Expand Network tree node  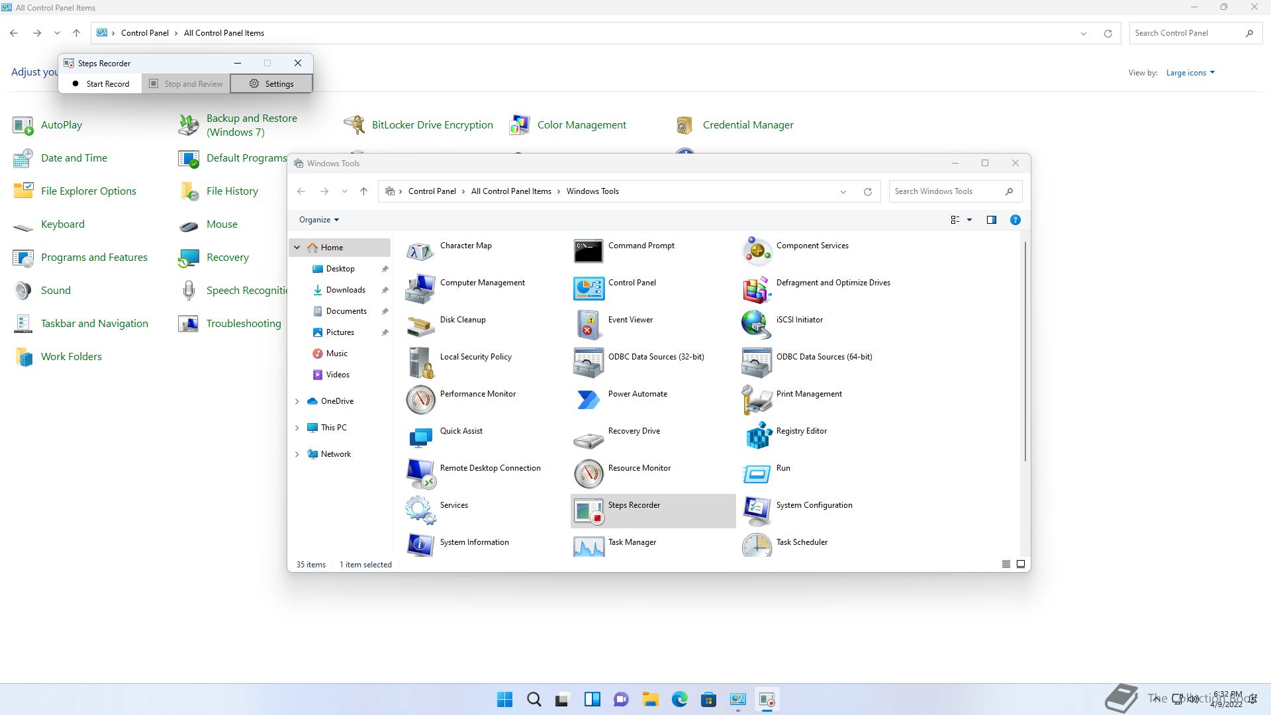click(297, 454)
